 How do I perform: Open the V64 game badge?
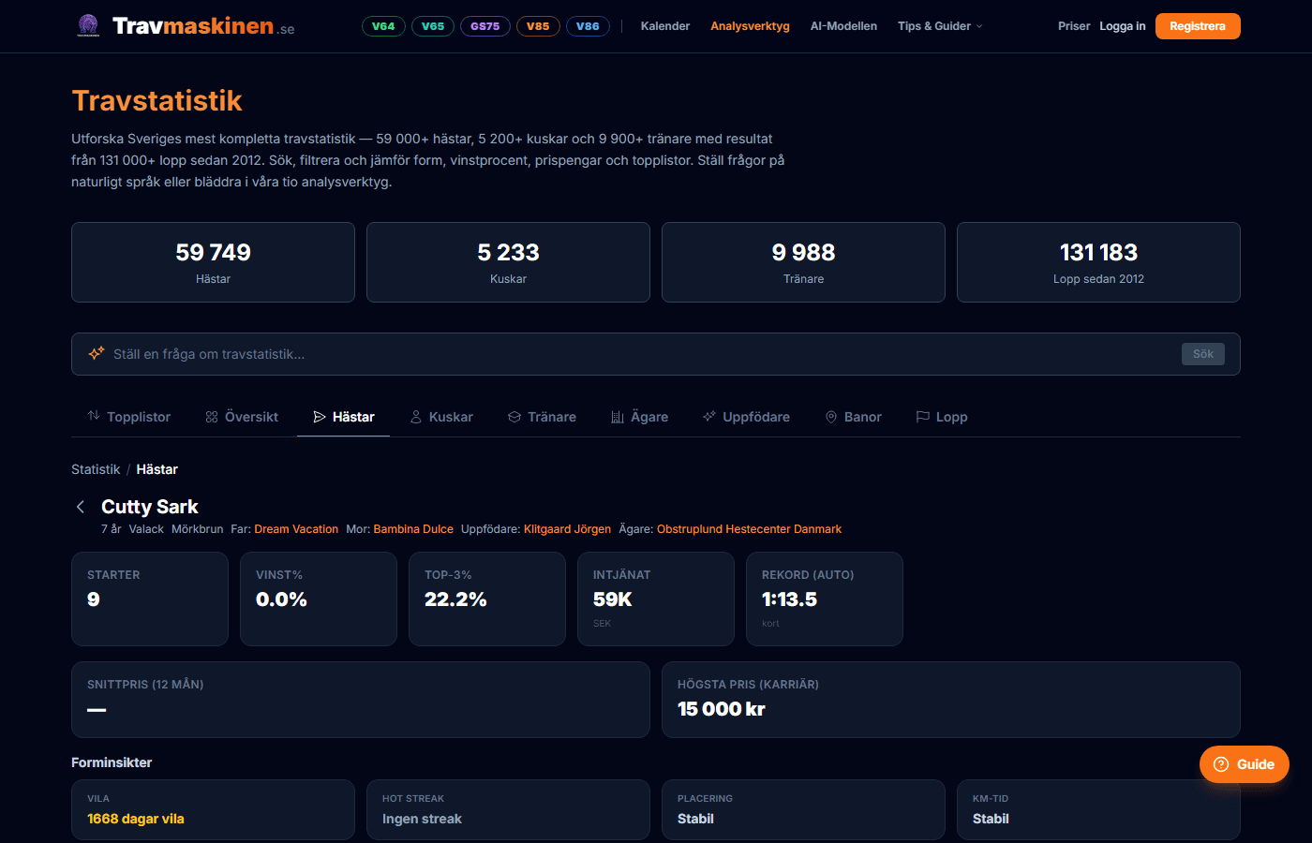383,26
